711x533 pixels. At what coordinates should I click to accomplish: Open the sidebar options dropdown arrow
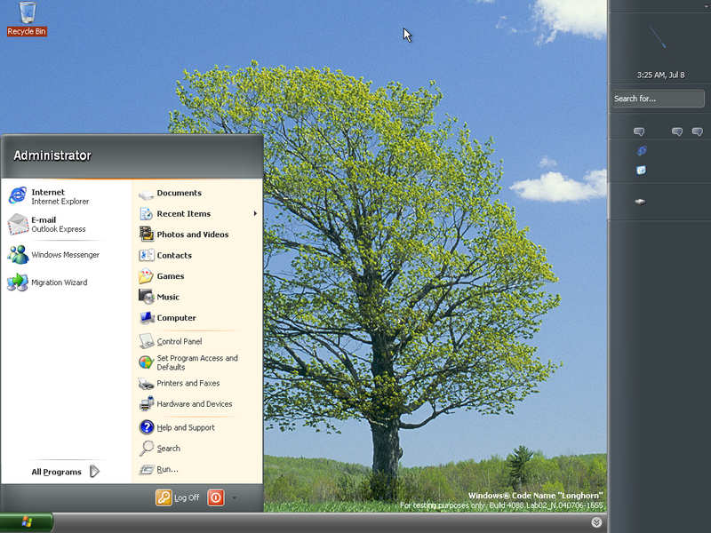pyautogui.click(x=707, y=6)
